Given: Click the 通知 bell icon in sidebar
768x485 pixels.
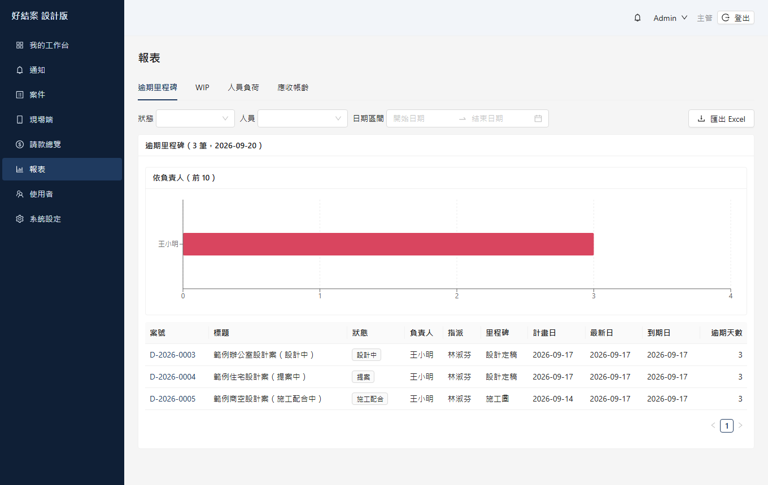Looking at the screenshot, I should pyautogui.click(x=20, y=70).
